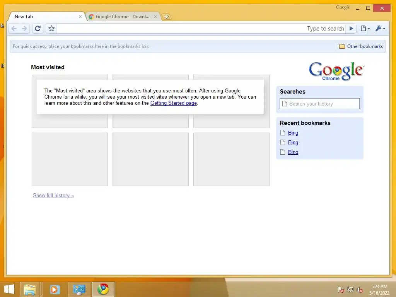396x297 pixels.
Task: Click the Go arrow next to the address bar
Action: pos(351,29)
